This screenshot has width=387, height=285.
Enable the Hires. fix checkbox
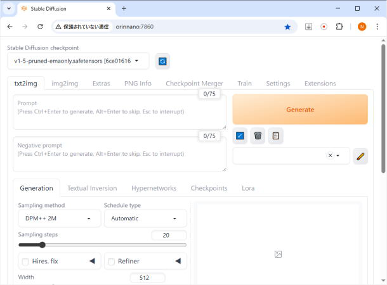coord(25,262)
